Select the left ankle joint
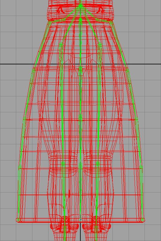Viewport: 161px width, 241px height. coord(65,227)
